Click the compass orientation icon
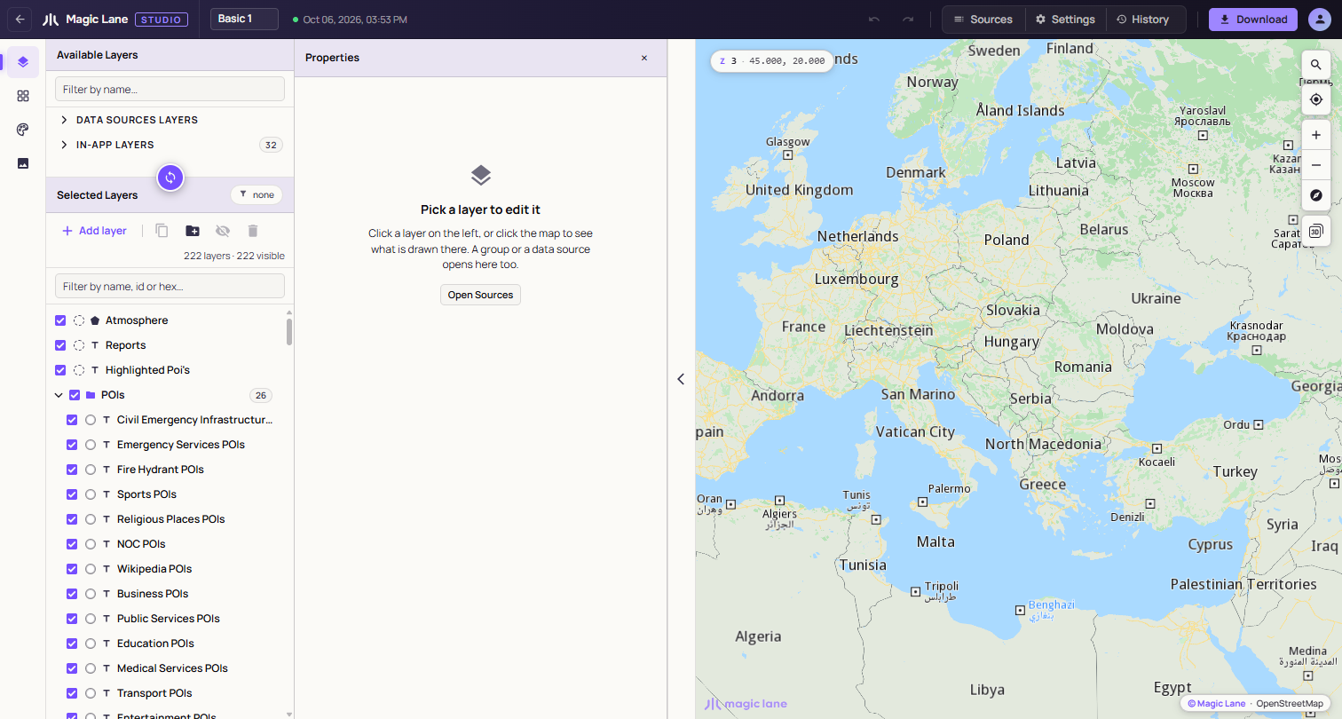The height and width of the screenshot is (719, 1342). coord(1316,195)
